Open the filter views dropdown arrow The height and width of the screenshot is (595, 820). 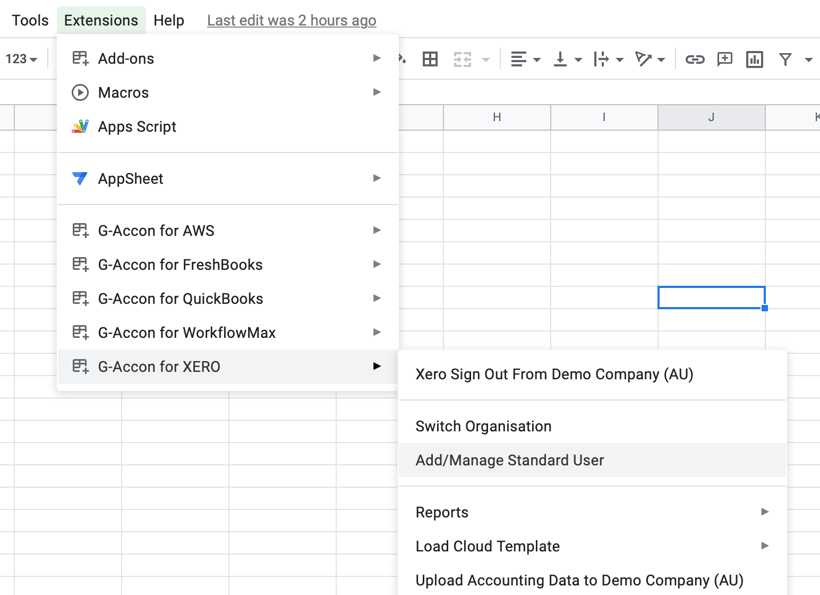(x=808, y=59)
